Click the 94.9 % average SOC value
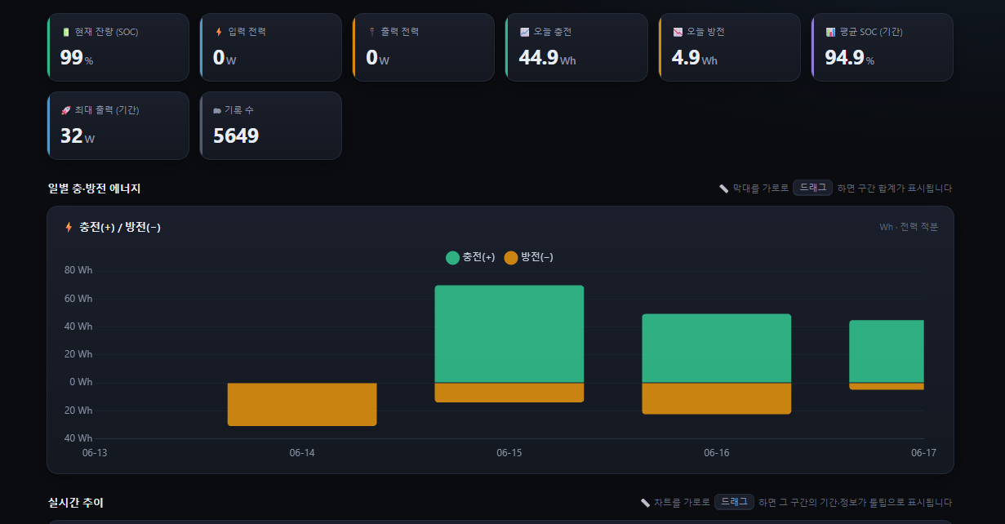Image resolution: width=1005 pixels, height=524 pixels. pos(850,58)
